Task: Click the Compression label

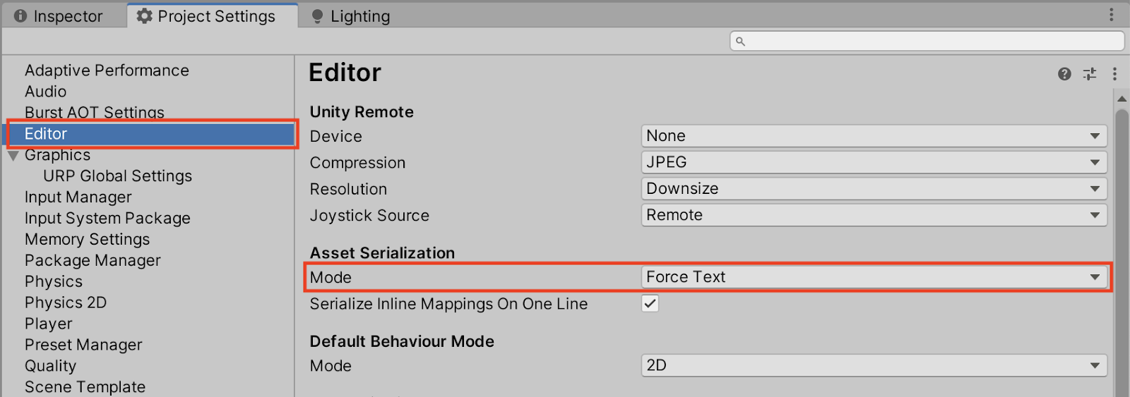Action: coord(357,163)
